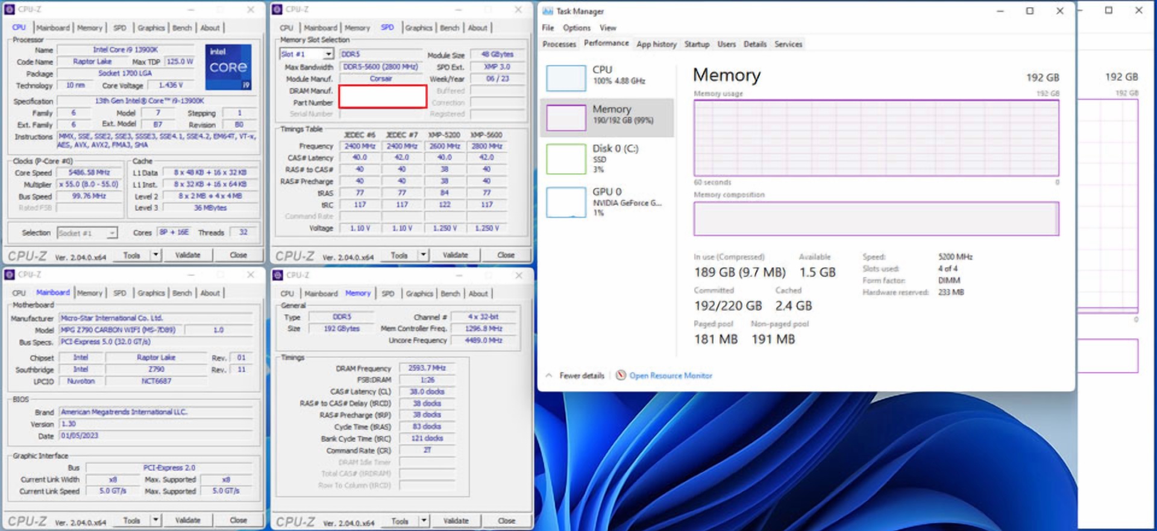The width and height of the screenshot is (1157, 531).
Task: Click the Intel Core i9 logo badge
Action: tap(228, 67)
